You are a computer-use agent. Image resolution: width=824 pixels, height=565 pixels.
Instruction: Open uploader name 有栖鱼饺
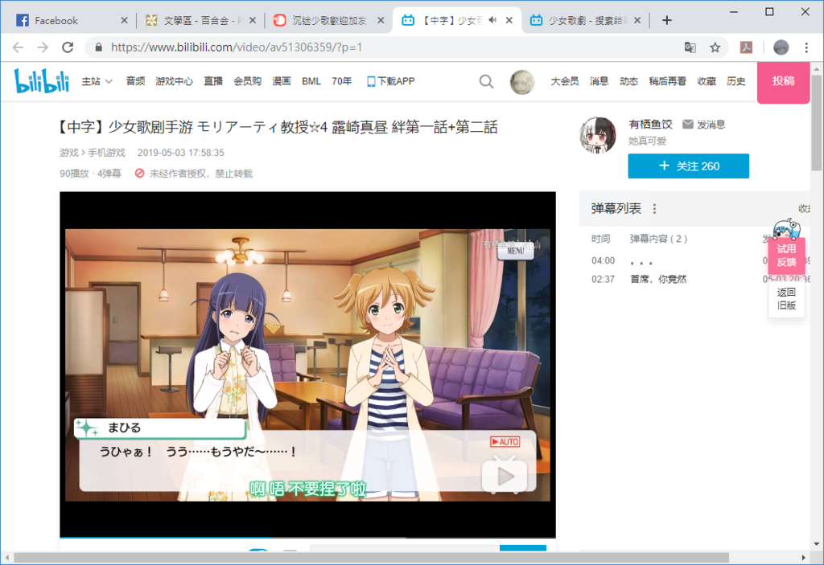coord(650,124)
